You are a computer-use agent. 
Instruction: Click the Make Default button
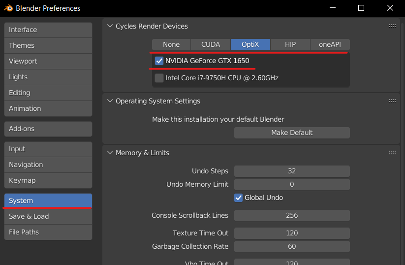292,132
